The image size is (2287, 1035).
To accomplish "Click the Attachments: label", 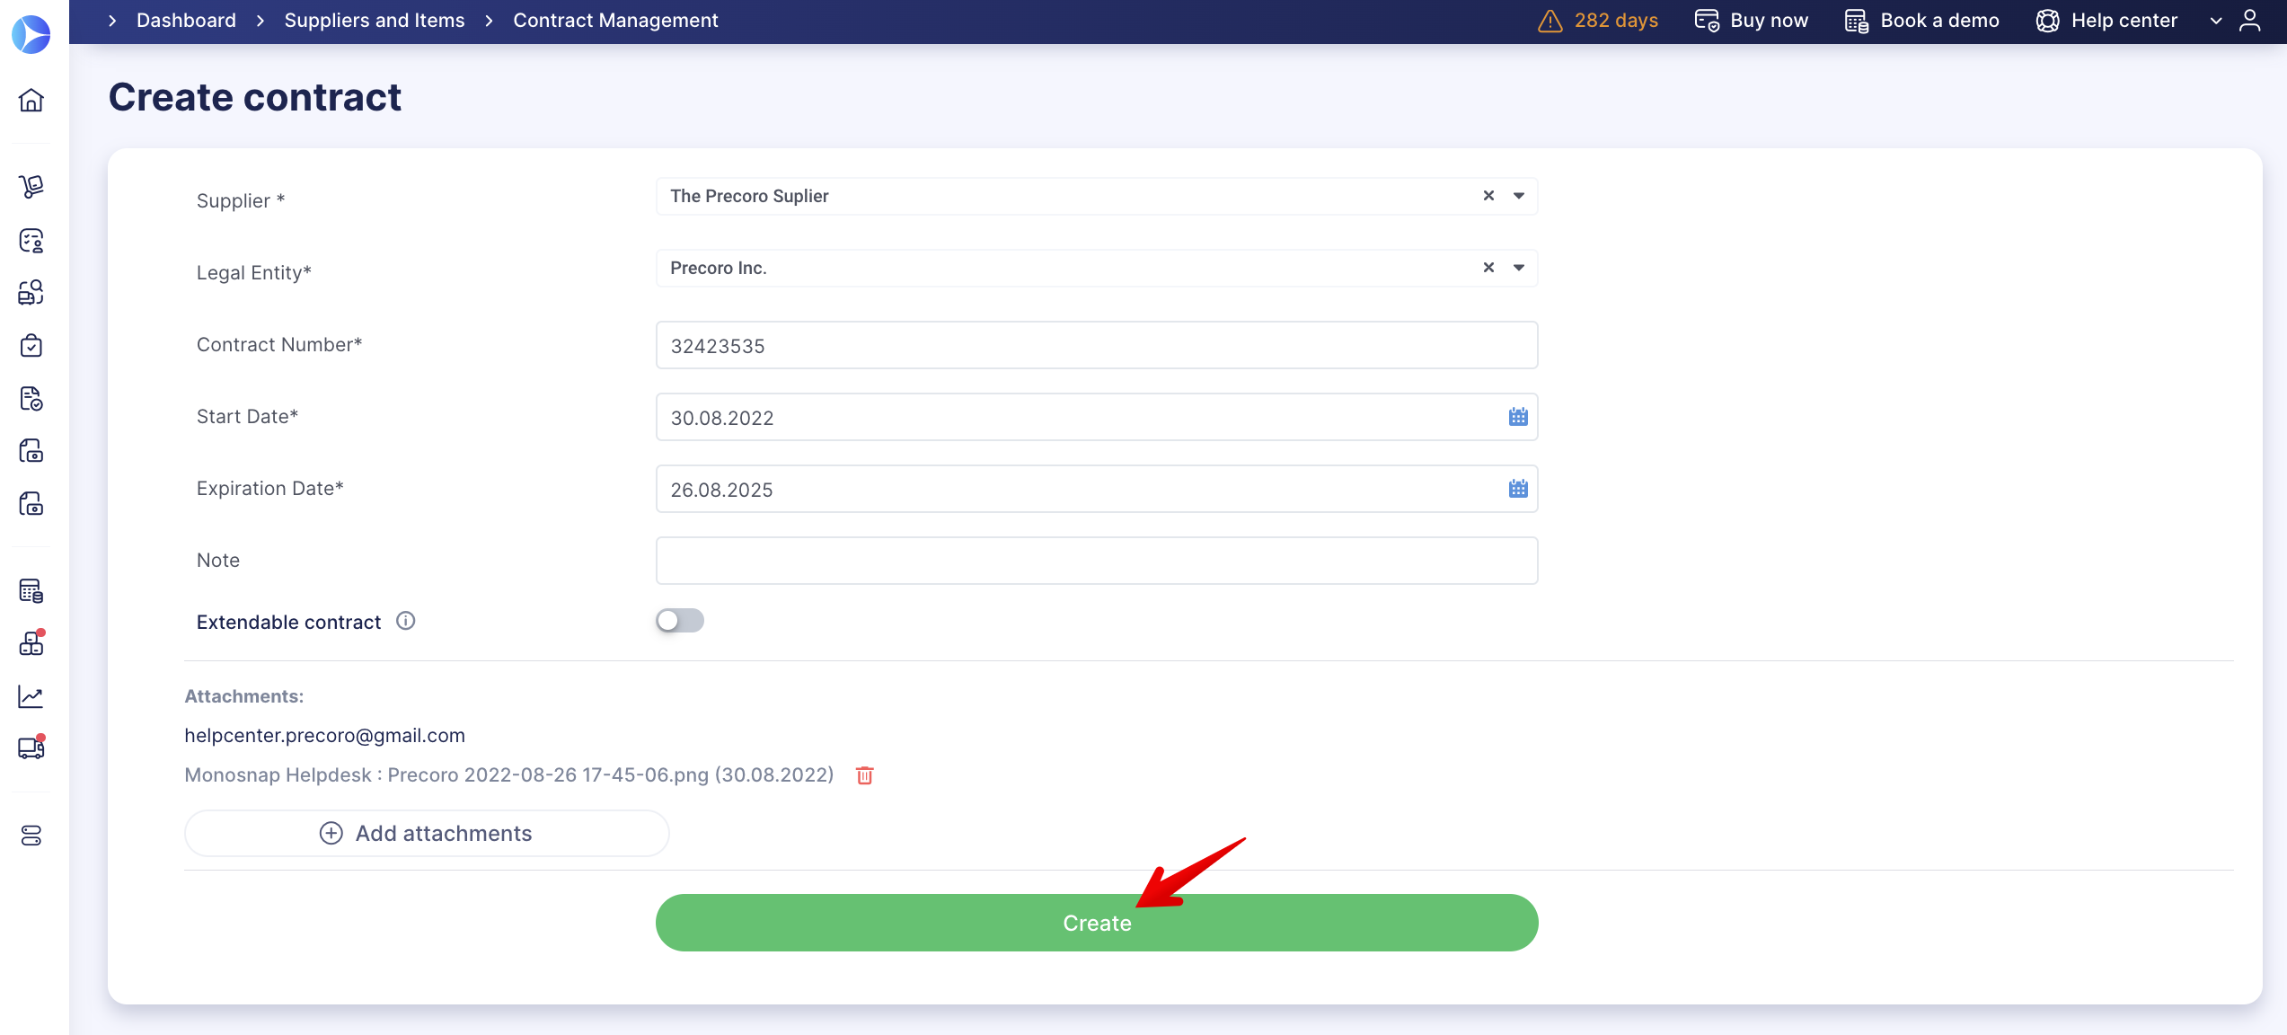I will 243,696.
